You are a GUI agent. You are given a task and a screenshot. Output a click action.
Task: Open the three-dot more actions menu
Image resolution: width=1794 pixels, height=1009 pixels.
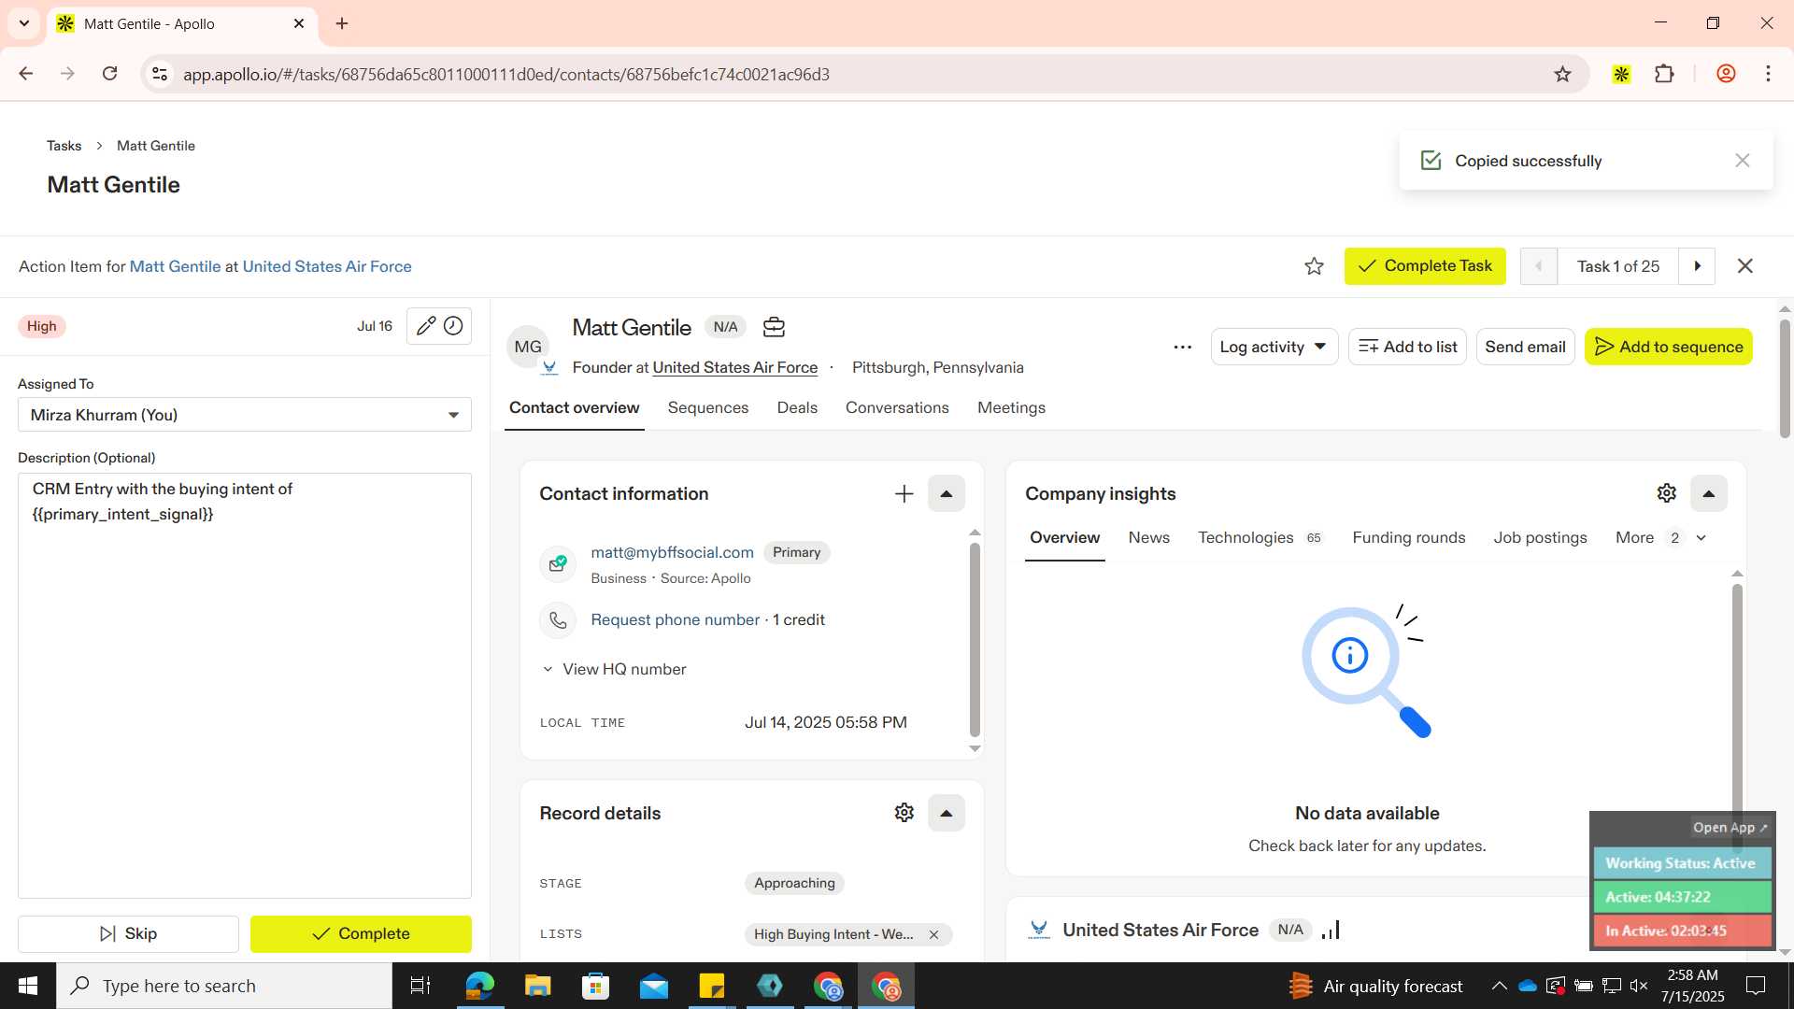click(x=1182, y=347)
